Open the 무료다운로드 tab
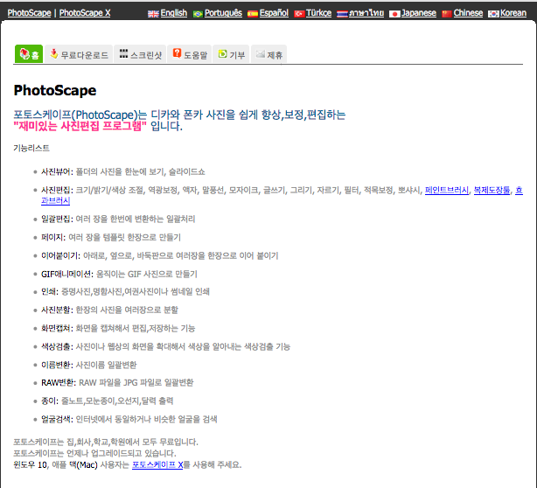Screen dimensions: 537x488 [79, 53]
